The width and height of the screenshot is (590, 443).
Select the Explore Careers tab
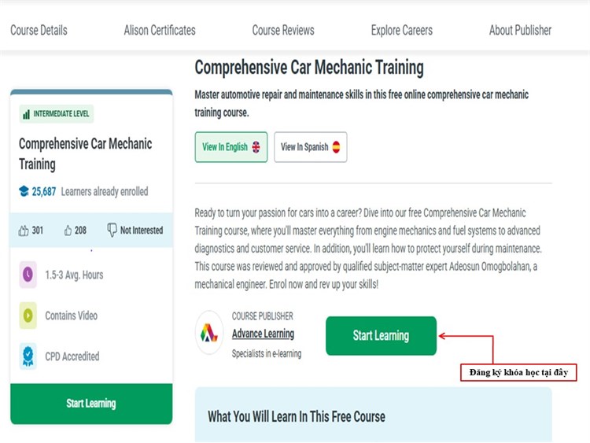[402, 31]
